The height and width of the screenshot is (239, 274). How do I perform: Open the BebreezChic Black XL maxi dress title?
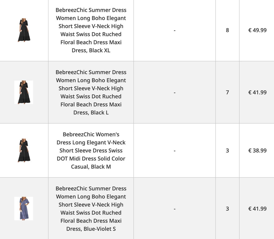(x=91, y=30)
